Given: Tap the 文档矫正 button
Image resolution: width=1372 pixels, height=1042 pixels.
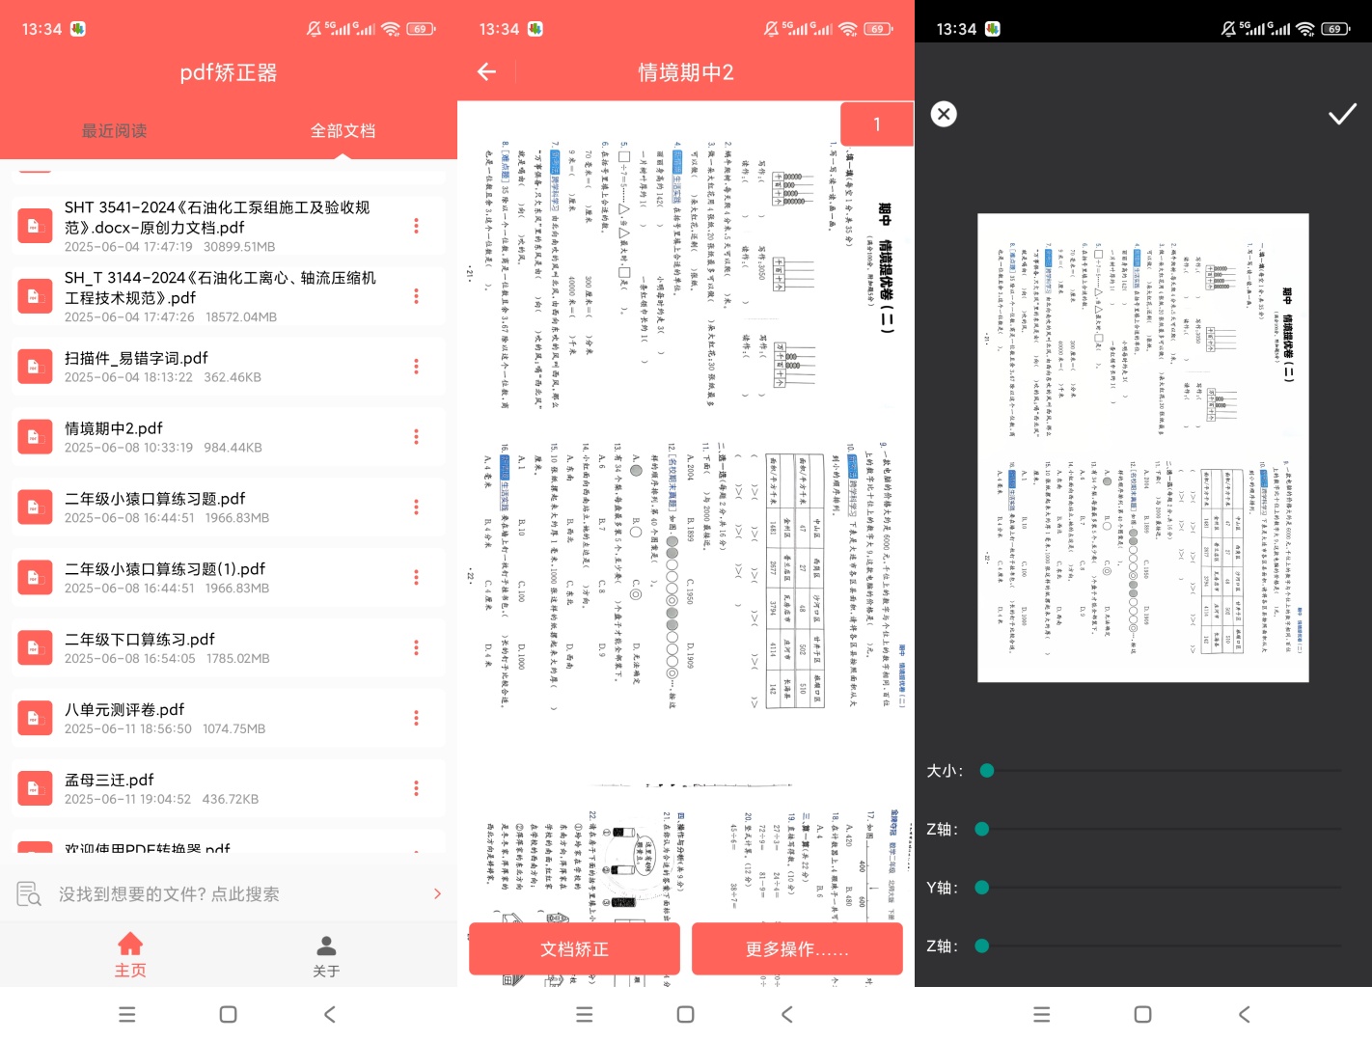Looking at the screenshot, I should click(x=574, y=949).
